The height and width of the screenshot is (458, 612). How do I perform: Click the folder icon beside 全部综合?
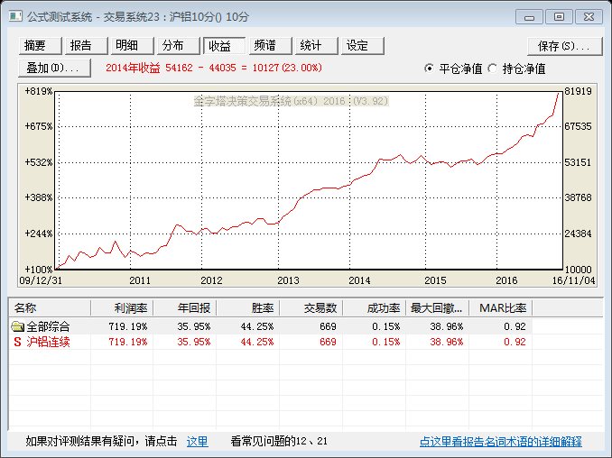[x=17, y=325]
